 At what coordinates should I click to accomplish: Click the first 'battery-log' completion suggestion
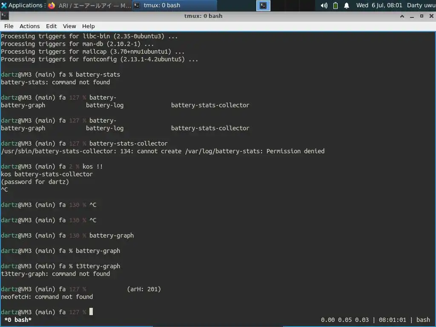(x=105, y=106)
